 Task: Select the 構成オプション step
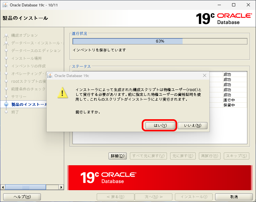[x=24, y=35]
